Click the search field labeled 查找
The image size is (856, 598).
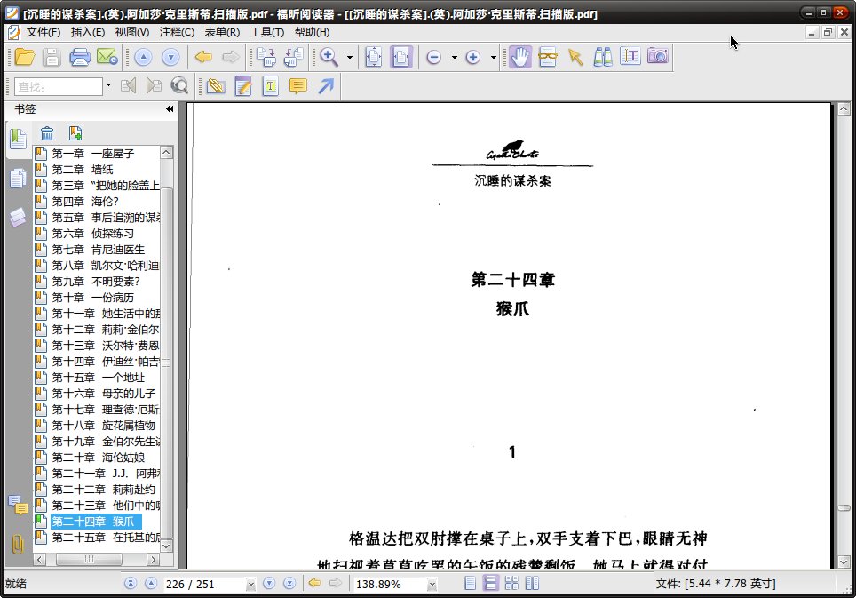pos(59,86)
